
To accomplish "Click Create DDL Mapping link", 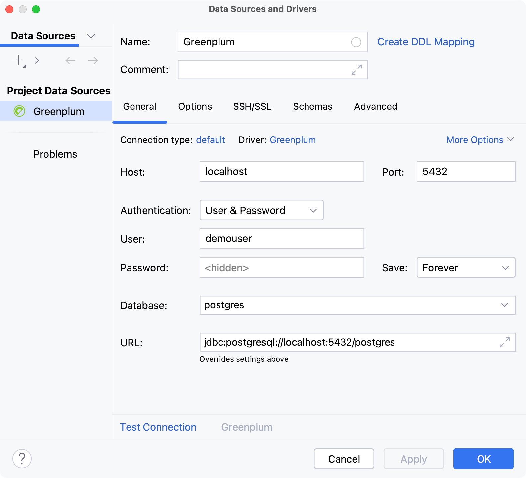I will tap(426, 42).
